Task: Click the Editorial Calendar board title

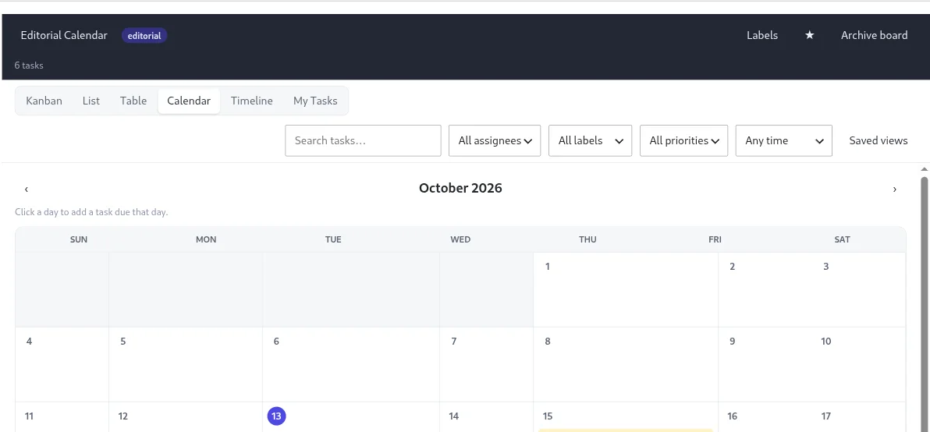Action: 64,36
